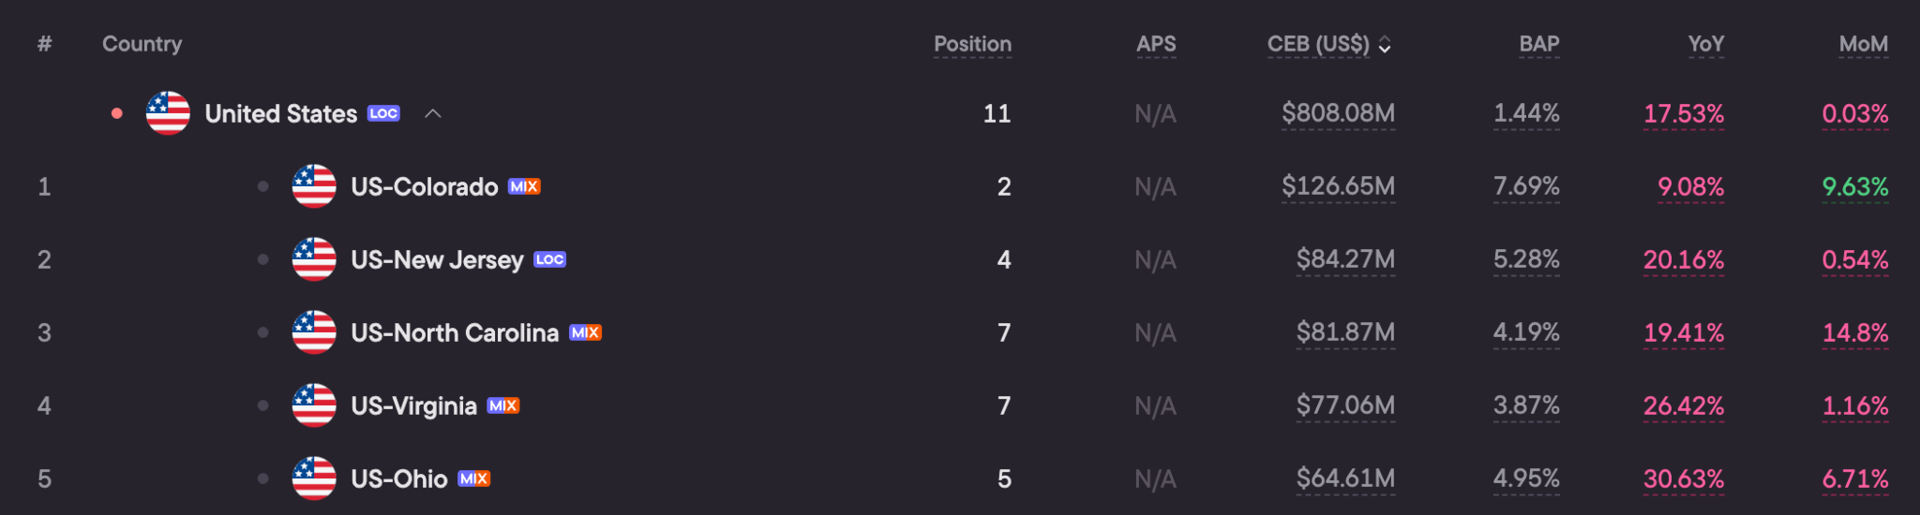1920x515 pixels.
Task: Toggle the red dot marker for United States
Action: point(116,113)
